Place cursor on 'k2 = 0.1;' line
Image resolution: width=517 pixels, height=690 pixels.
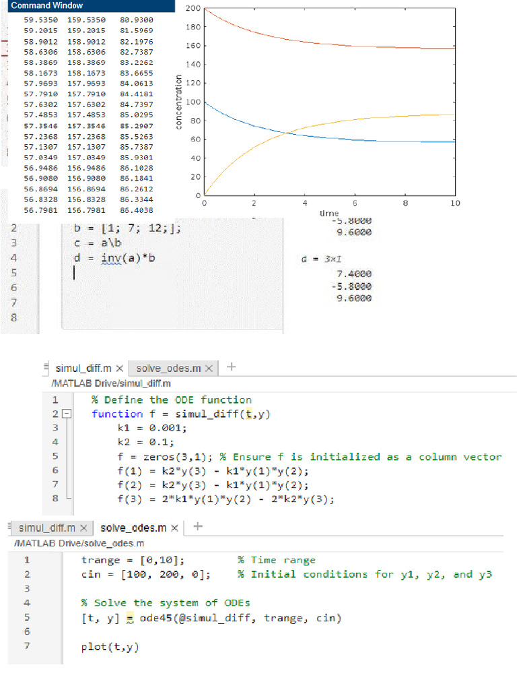(x=146, y=442)
